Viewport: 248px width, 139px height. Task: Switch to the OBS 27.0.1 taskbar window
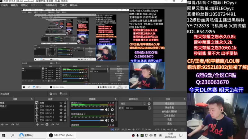tap(61, 135)
